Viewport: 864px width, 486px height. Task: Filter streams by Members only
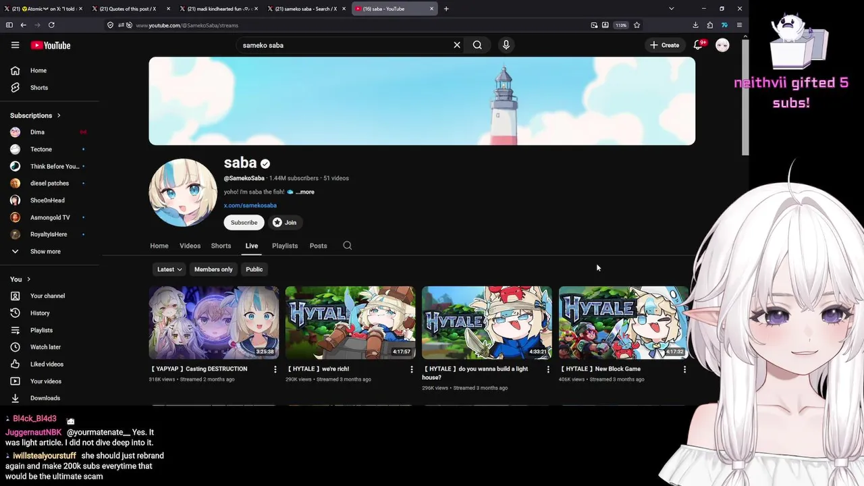coord(213,269)
